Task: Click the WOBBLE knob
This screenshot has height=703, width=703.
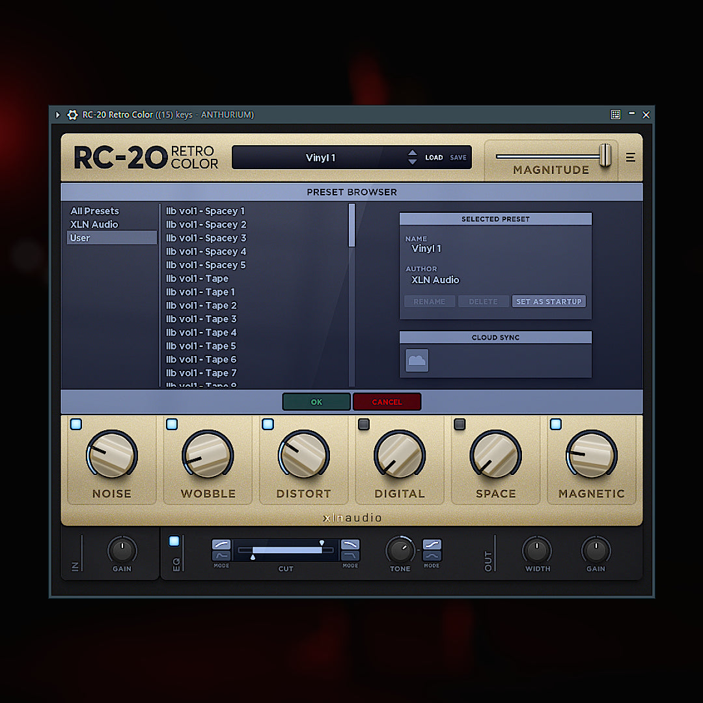Action: point(208,455)
